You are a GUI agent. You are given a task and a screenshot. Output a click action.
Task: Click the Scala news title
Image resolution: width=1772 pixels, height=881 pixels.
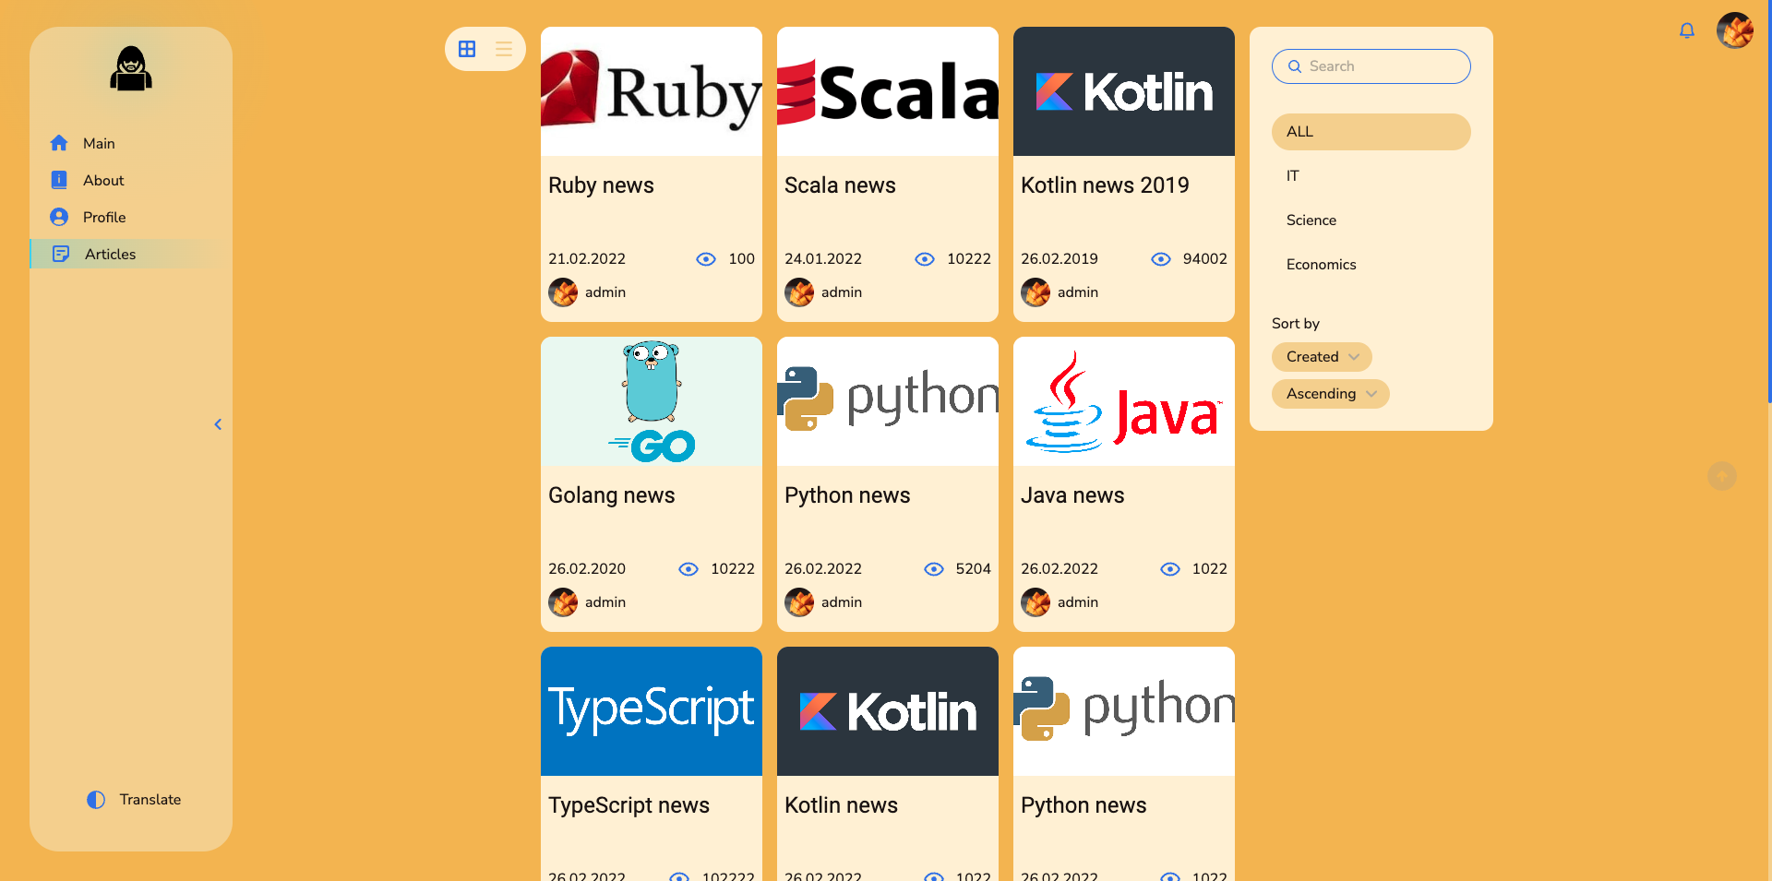click(840, 185)
